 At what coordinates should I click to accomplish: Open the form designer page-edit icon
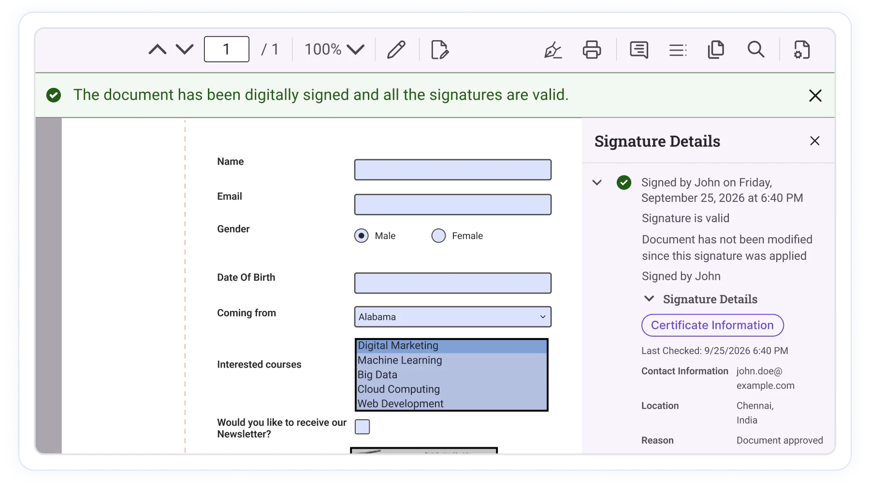pos(440,49)
